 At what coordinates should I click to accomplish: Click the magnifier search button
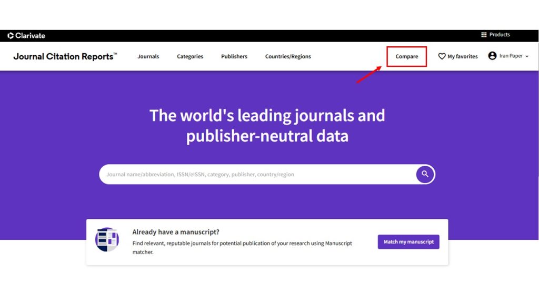425,174
